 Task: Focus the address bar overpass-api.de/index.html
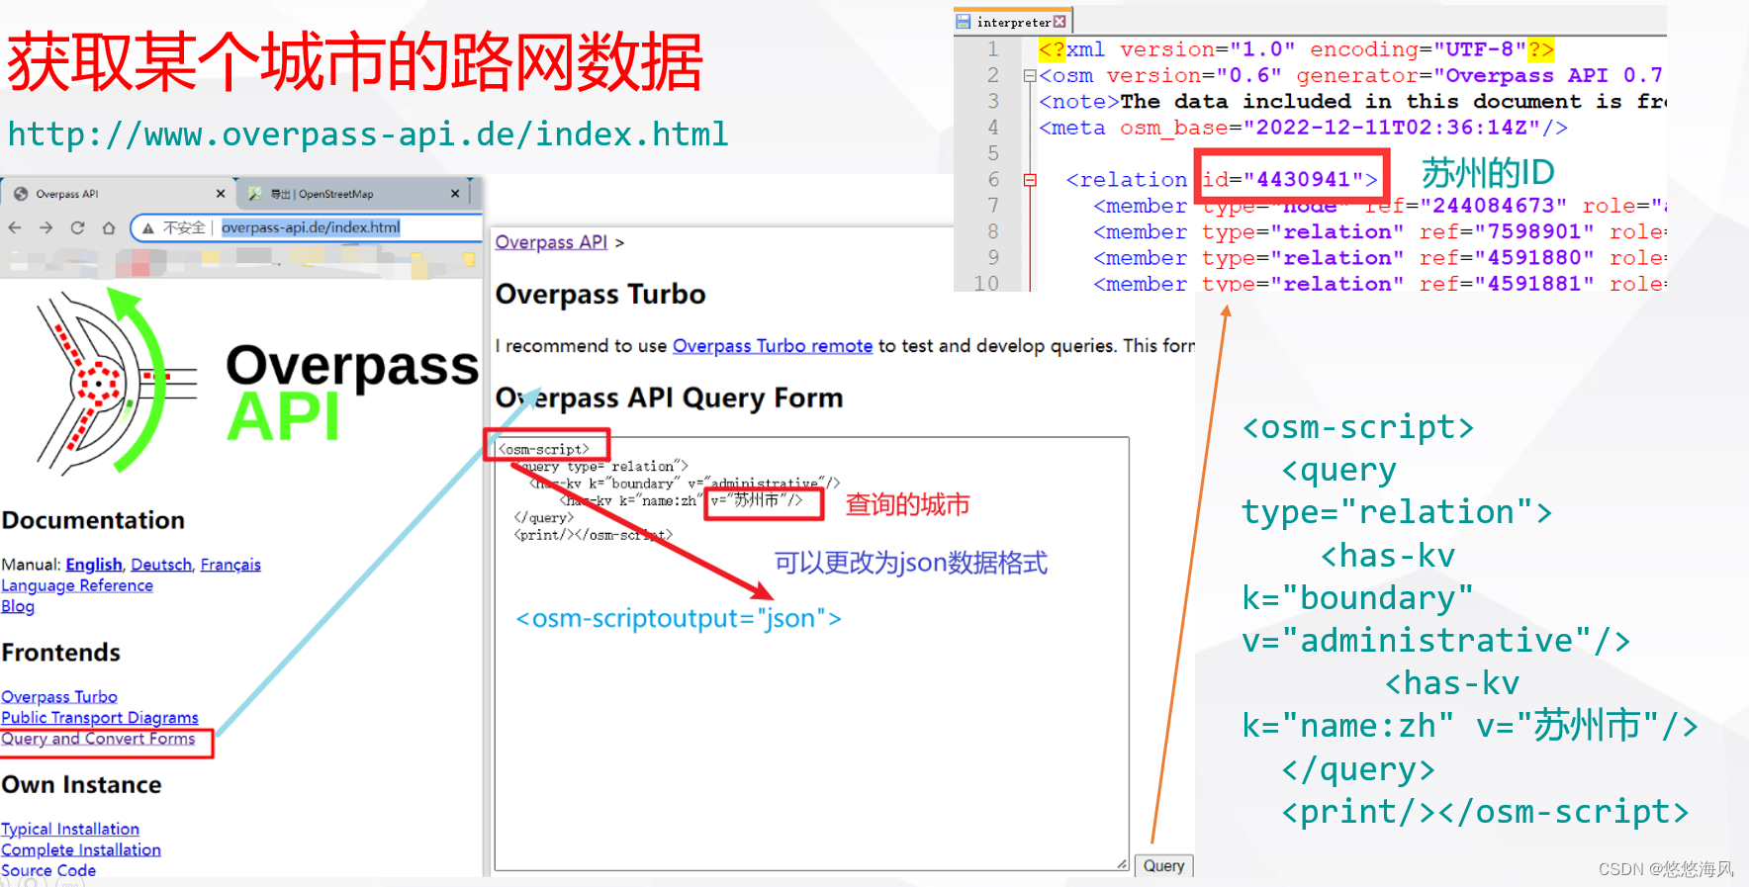click(311, 227)
